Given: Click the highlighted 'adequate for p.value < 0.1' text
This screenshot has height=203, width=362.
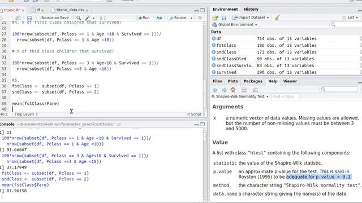Looking at the screenshot, I should pos(318,176).
